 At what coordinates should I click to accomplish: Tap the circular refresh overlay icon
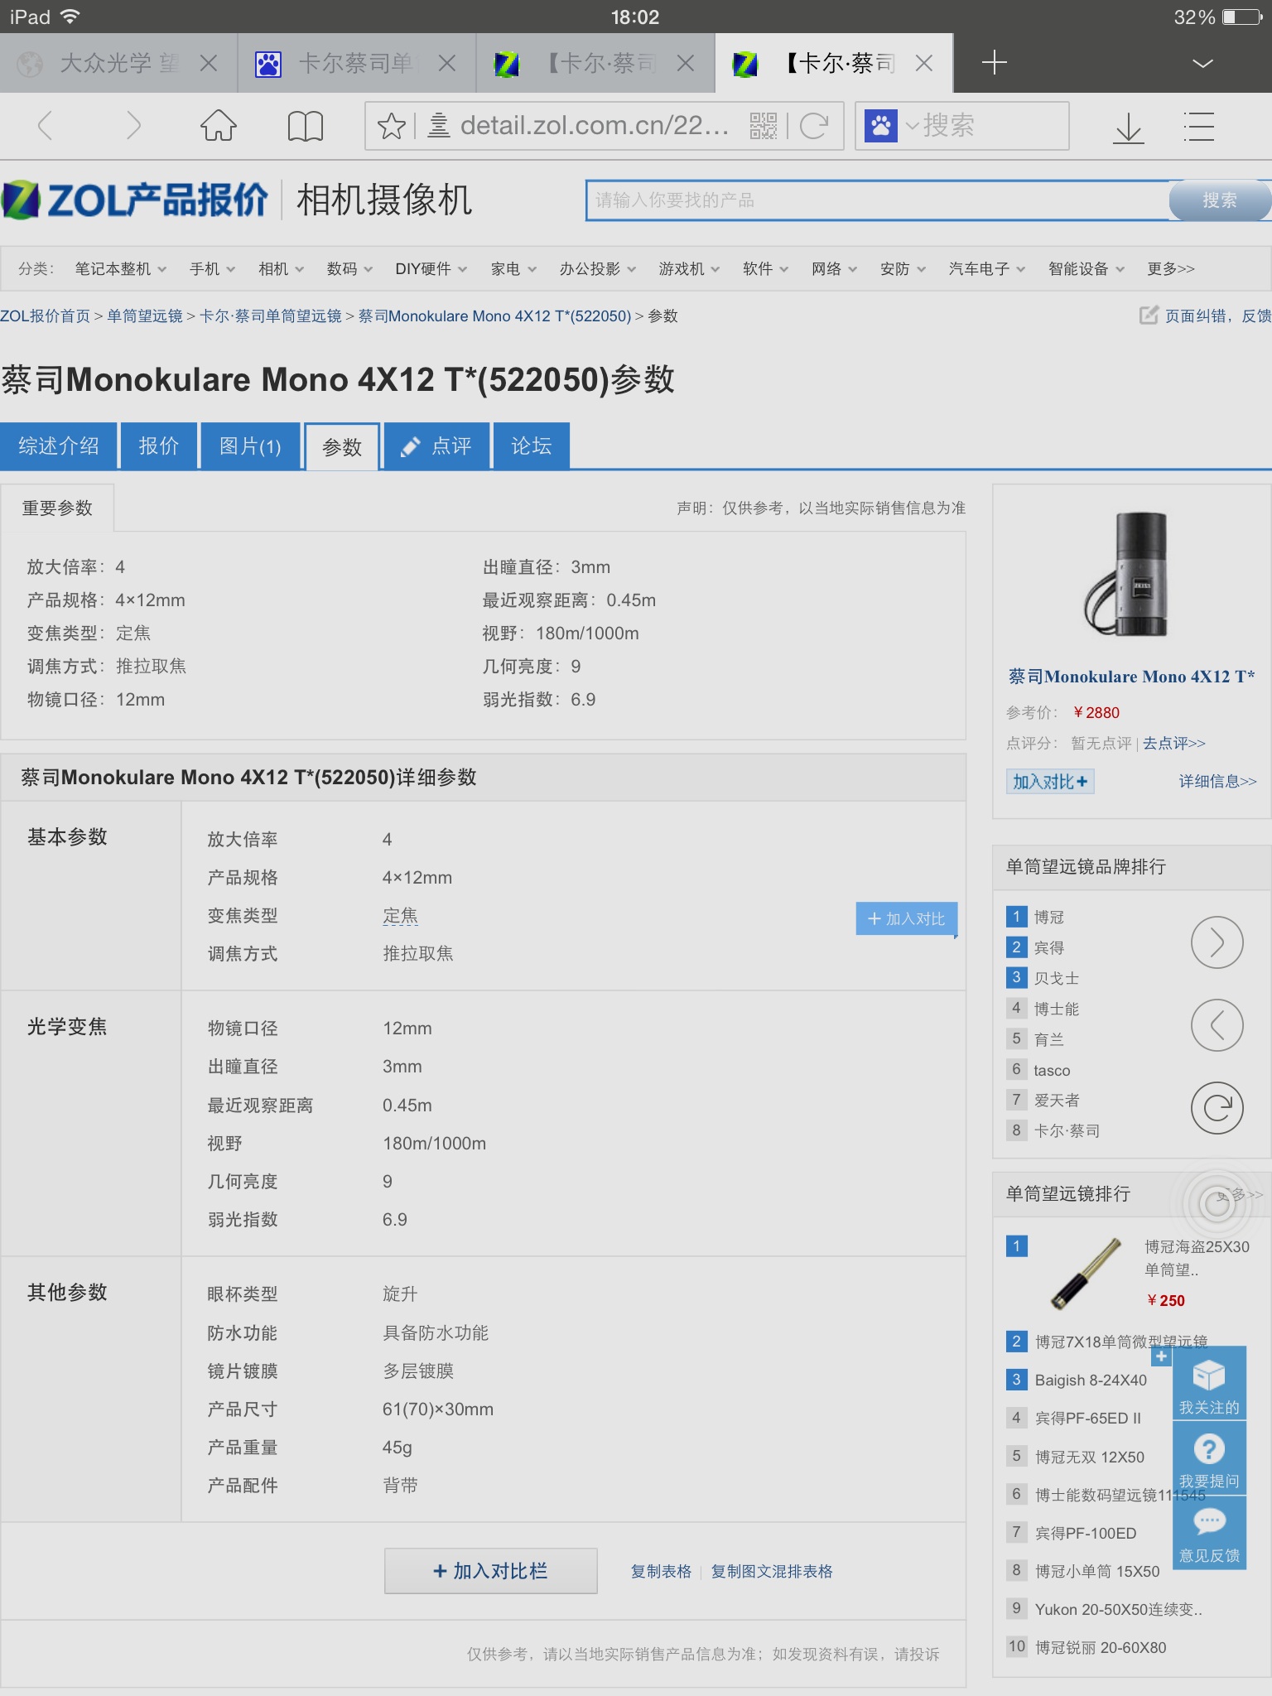1217,1108
